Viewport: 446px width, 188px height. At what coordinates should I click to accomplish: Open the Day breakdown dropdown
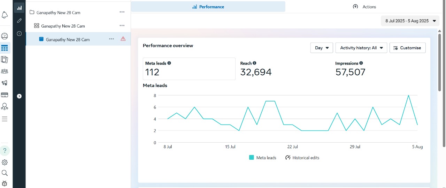pyautogui.click(x=322, y=48)
